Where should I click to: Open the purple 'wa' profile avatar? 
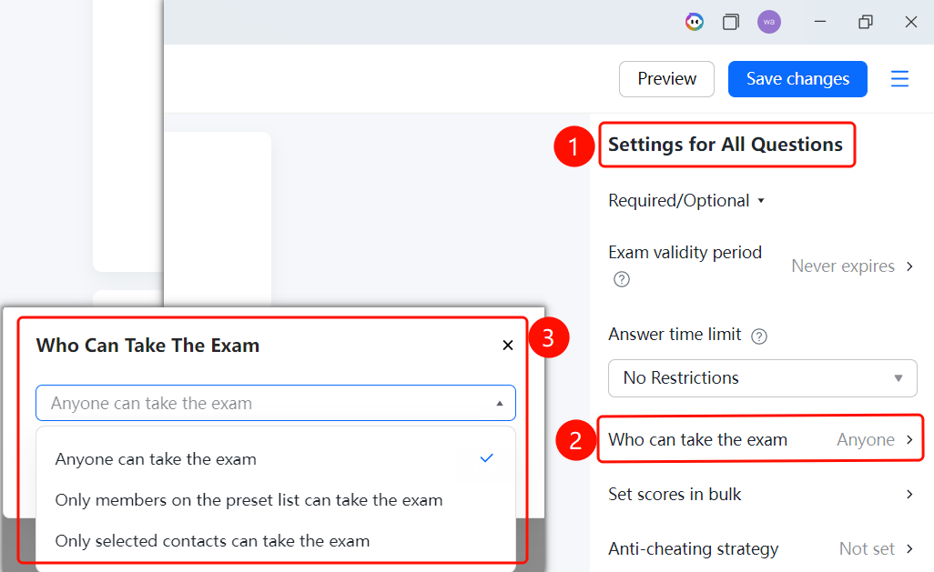769,22
